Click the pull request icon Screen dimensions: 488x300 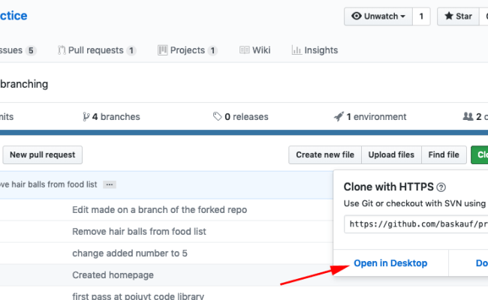coord(62,50)
